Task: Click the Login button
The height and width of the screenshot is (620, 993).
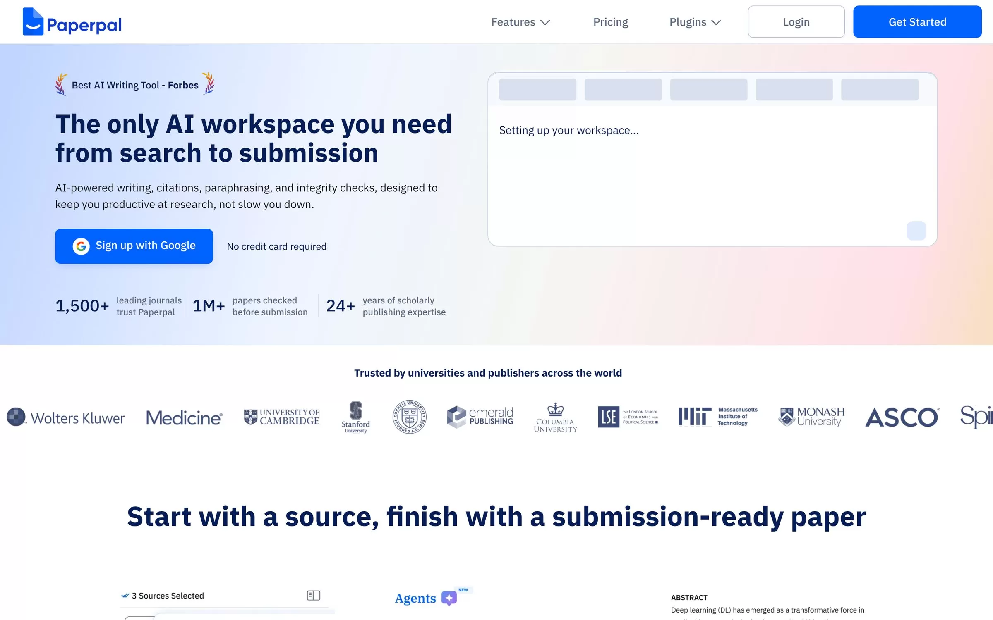Action: pos(796,22)
